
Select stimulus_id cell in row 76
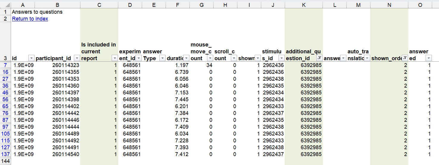pyautogui.click(x=273, y=113)
